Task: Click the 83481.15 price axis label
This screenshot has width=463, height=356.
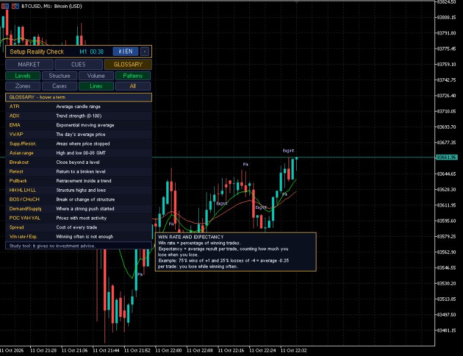Action: tap(447, 330)
